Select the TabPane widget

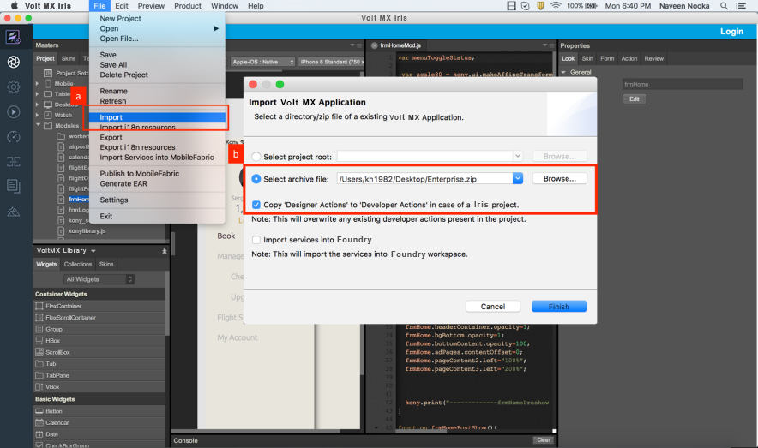(x=52, y=375)
